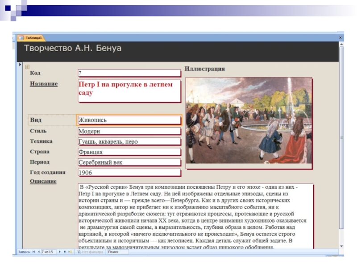This screenshot has width=357, height=267.
Task: Click the Стиль field with Модерн
Action: coord(129,131)
